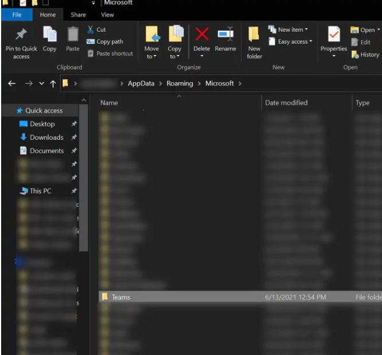Open Downloads in the sidebar
Image resolution: width=382 pixels, height=355 pixels.
42,137
